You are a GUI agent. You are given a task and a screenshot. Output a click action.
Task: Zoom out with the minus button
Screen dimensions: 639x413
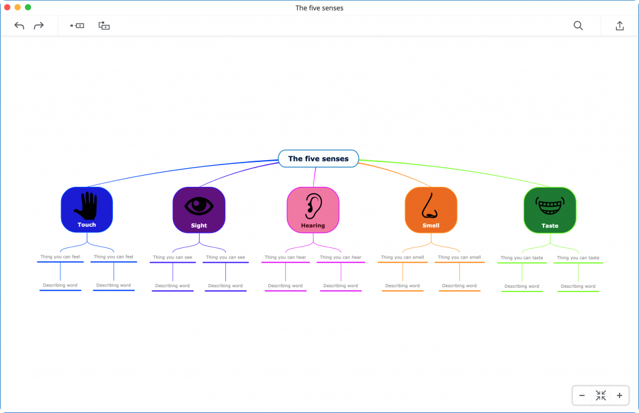point(582,396)
